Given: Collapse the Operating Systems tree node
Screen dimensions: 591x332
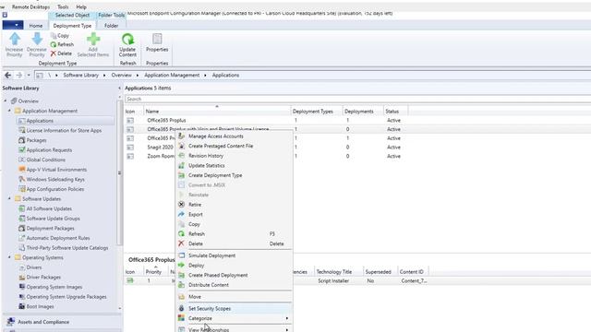Looking at the screenshot, I should [x=9, y=257].
